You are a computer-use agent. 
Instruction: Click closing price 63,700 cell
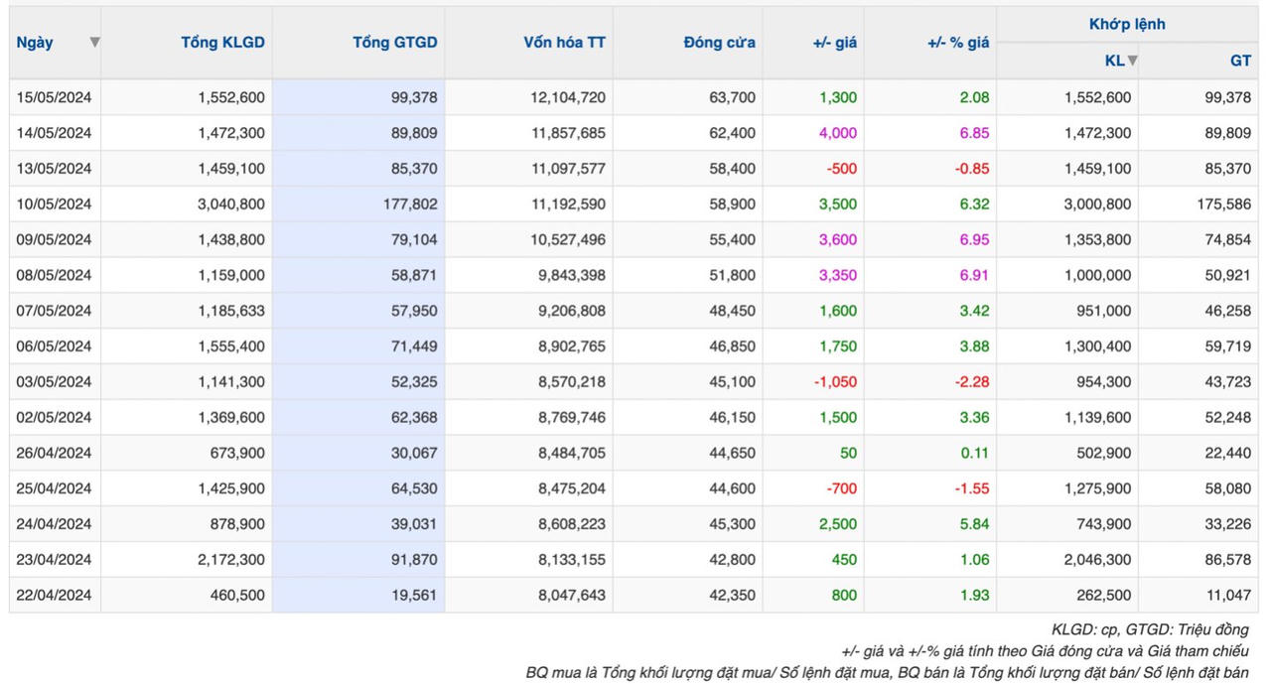tap(732, 97)
